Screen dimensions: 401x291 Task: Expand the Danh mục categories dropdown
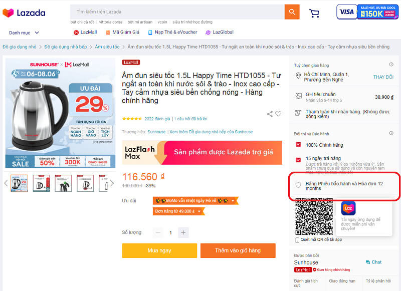pyautogui.click(x=24, y=33)
